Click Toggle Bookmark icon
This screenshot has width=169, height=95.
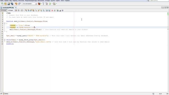click(x=44, y=11)
